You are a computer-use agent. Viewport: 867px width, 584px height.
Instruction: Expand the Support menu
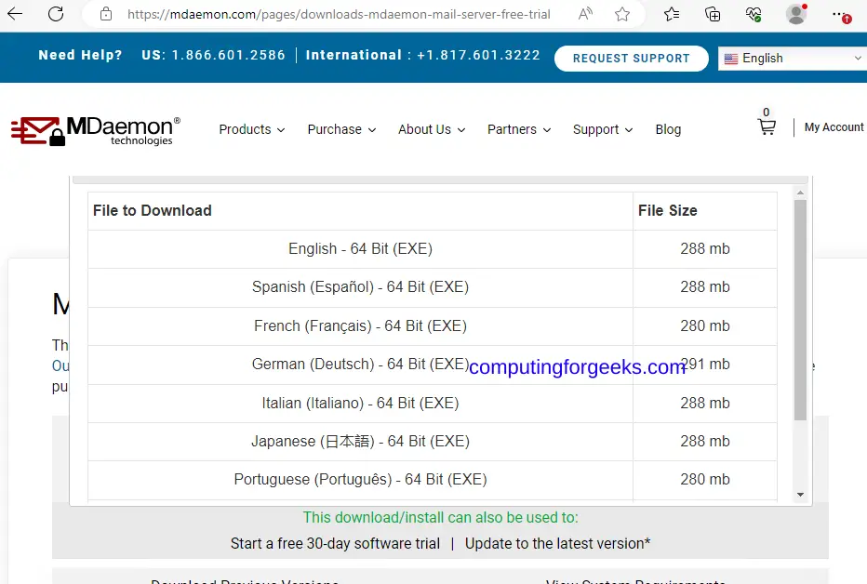coord(603,129)
